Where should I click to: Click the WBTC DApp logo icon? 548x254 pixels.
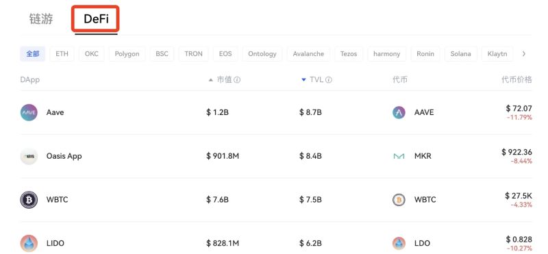point(29,200)
